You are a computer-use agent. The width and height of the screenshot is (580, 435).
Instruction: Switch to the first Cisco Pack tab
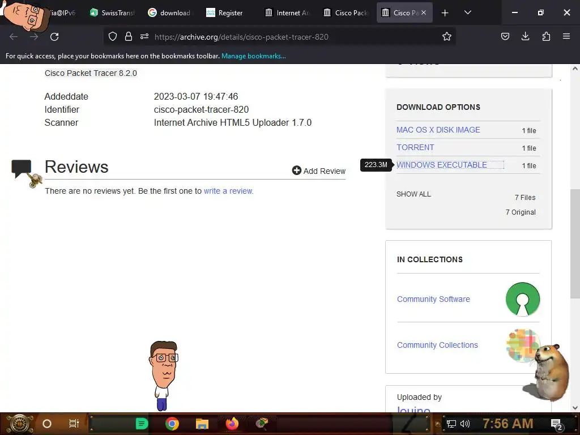346,12
